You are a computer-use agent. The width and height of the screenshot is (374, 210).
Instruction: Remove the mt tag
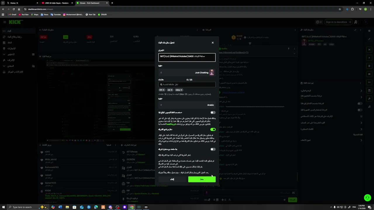pos(172,90)
